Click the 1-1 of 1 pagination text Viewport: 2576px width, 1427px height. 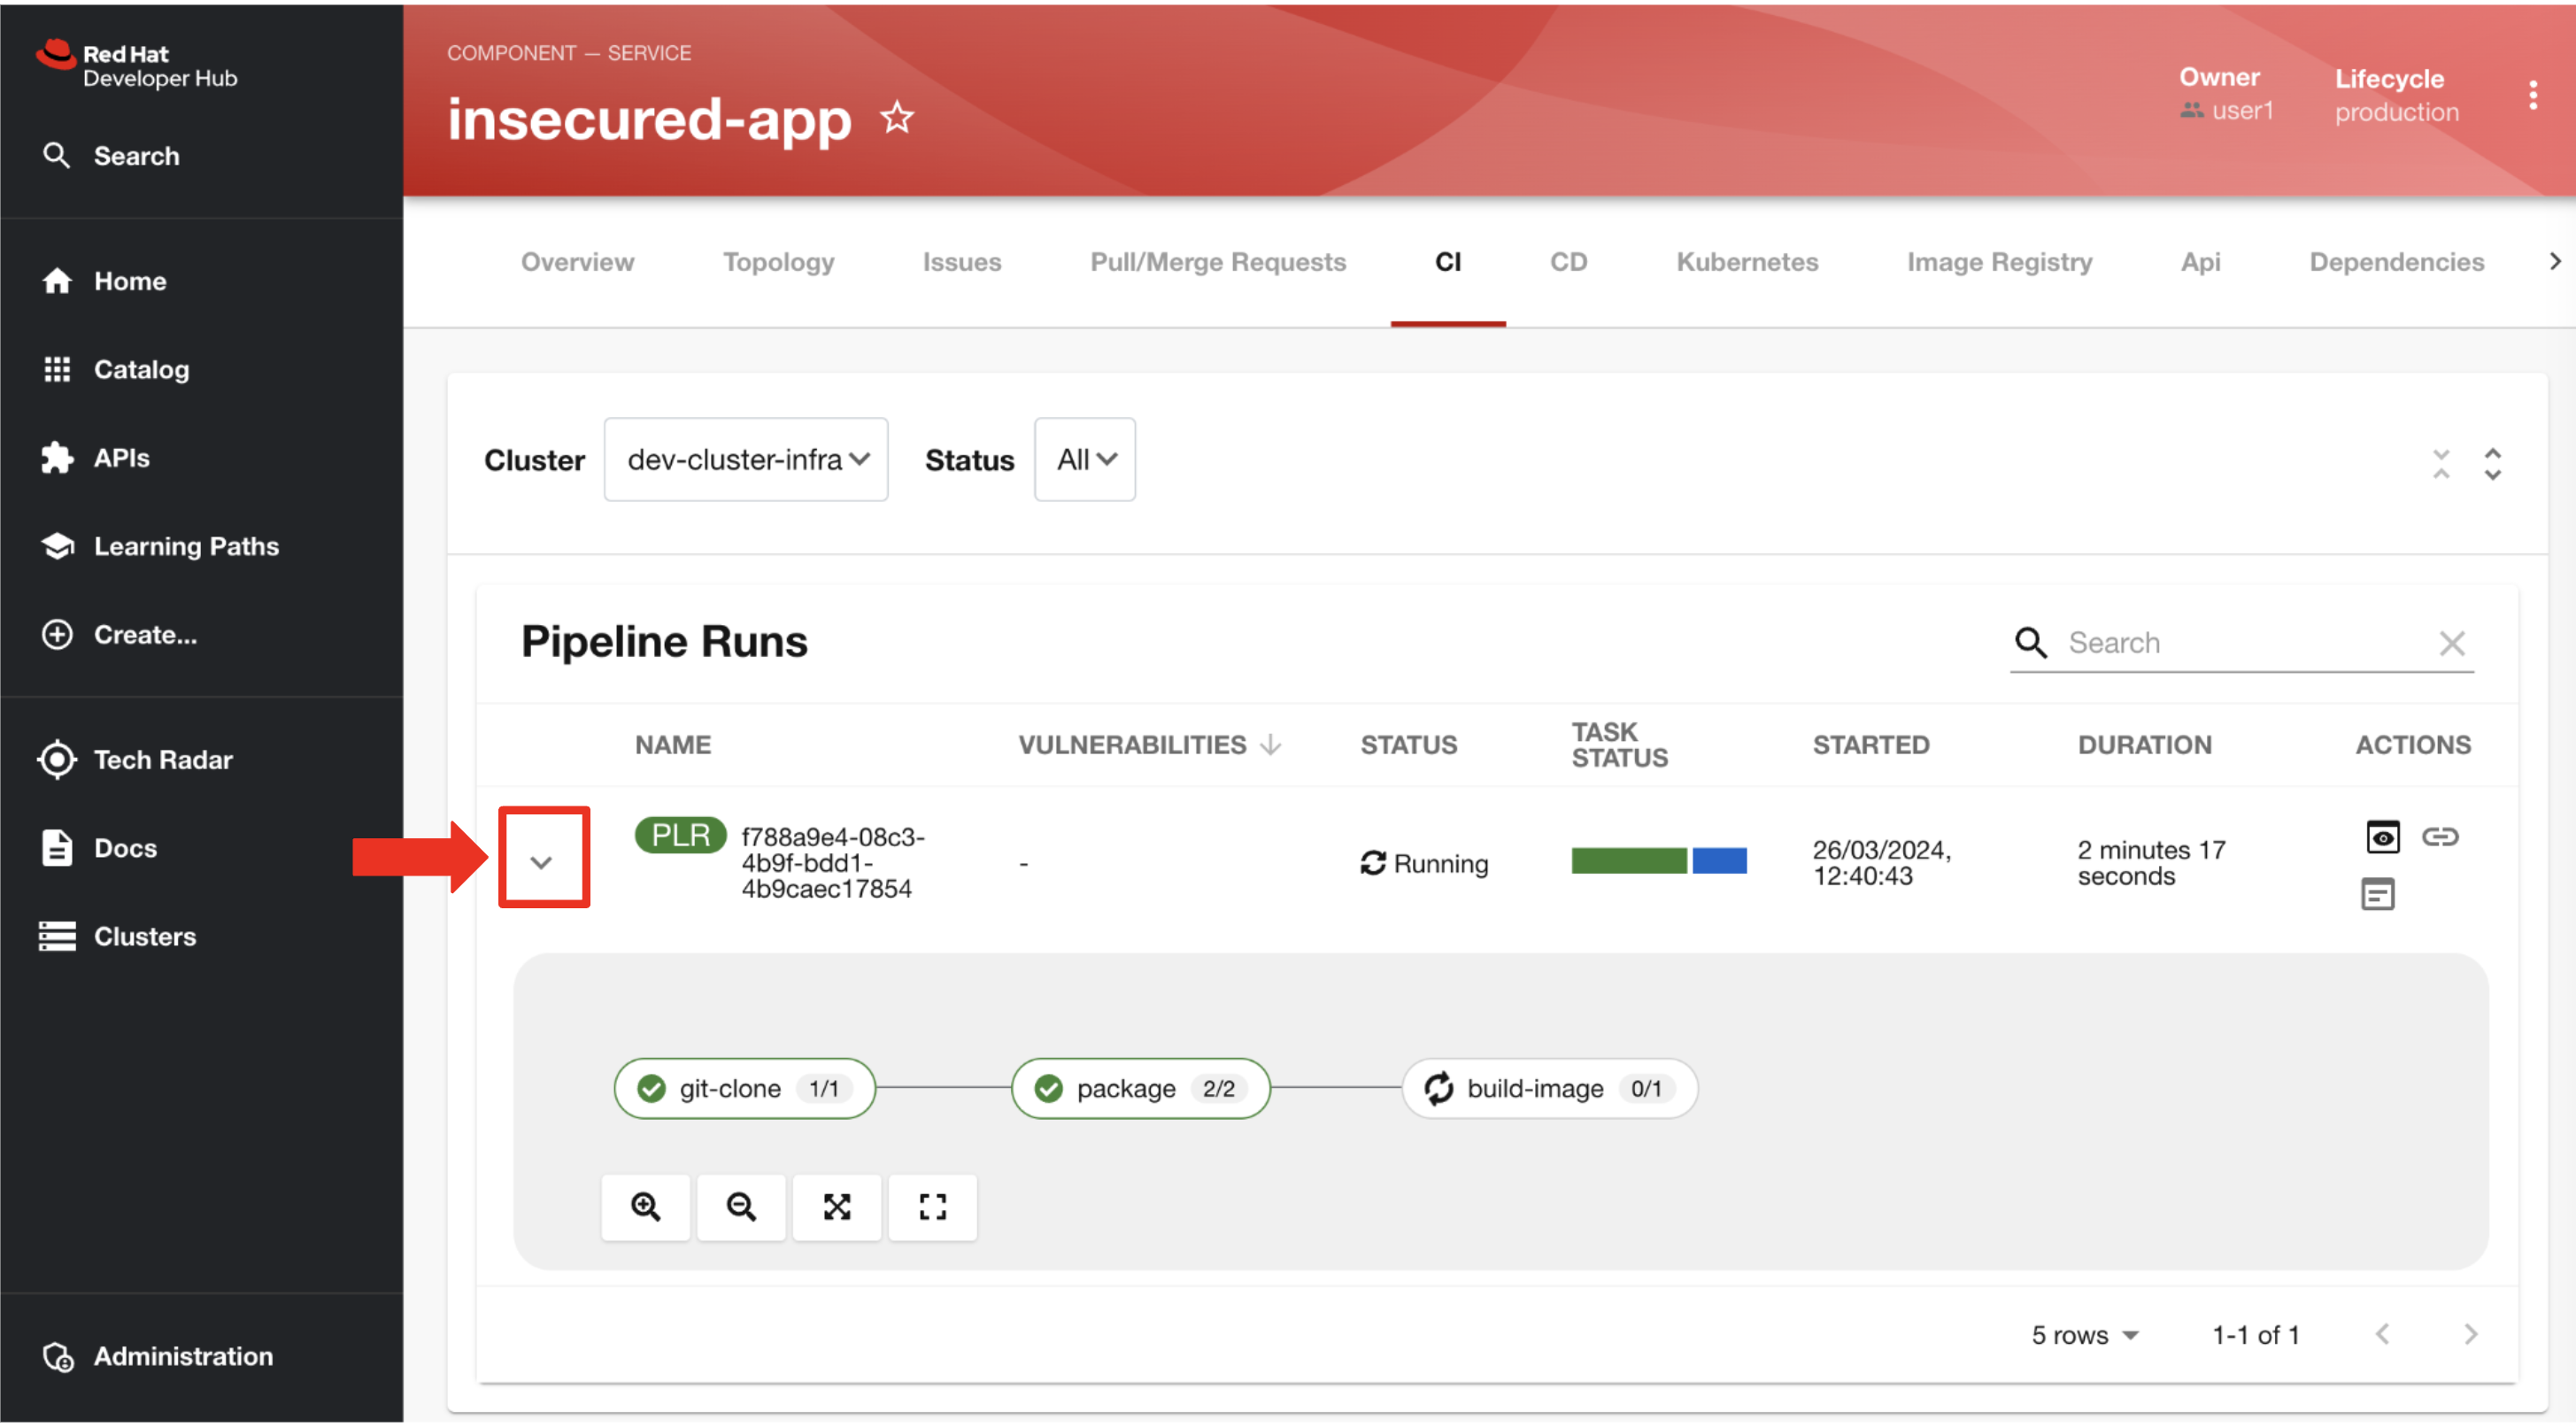point(2255,1335)
